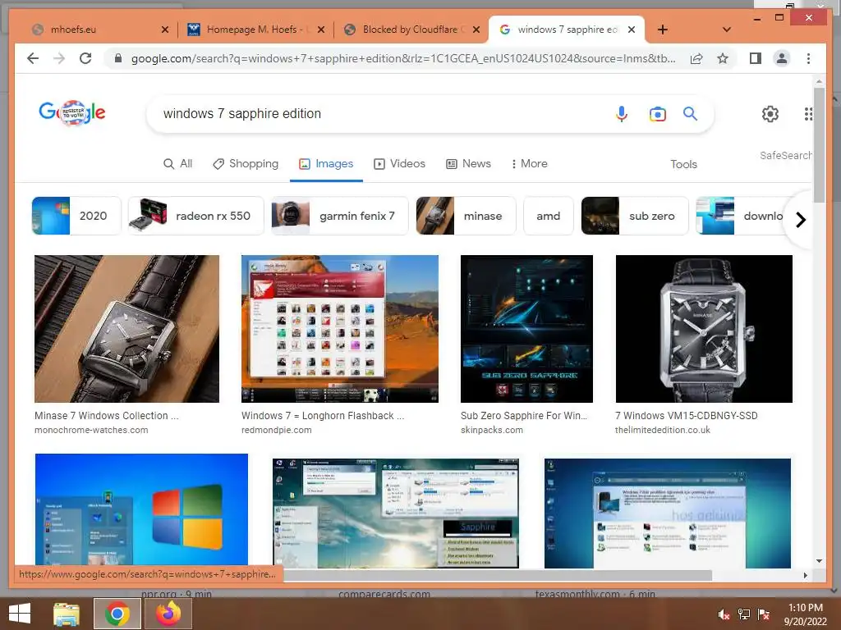Open Google quick settings gear

770,113
